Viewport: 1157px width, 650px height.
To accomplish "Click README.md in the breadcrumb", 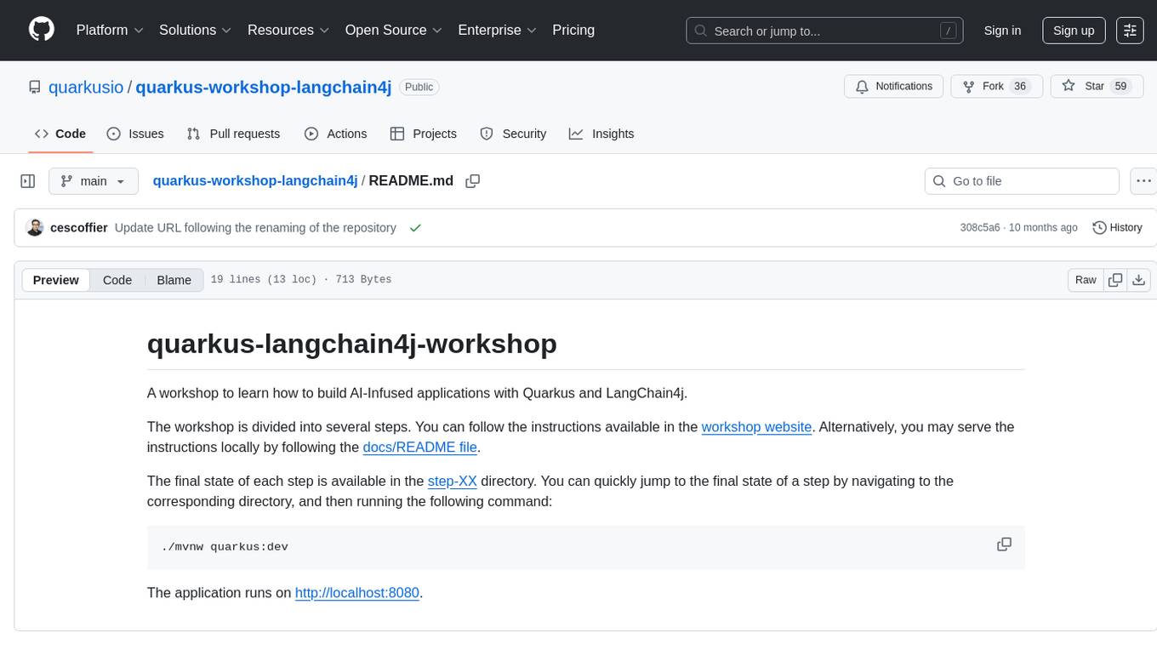I will (x=411, y=180).
